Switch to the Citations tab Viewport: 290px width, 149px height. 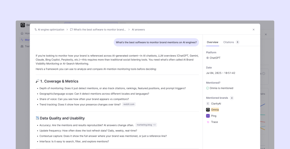[x=229, y=42]
